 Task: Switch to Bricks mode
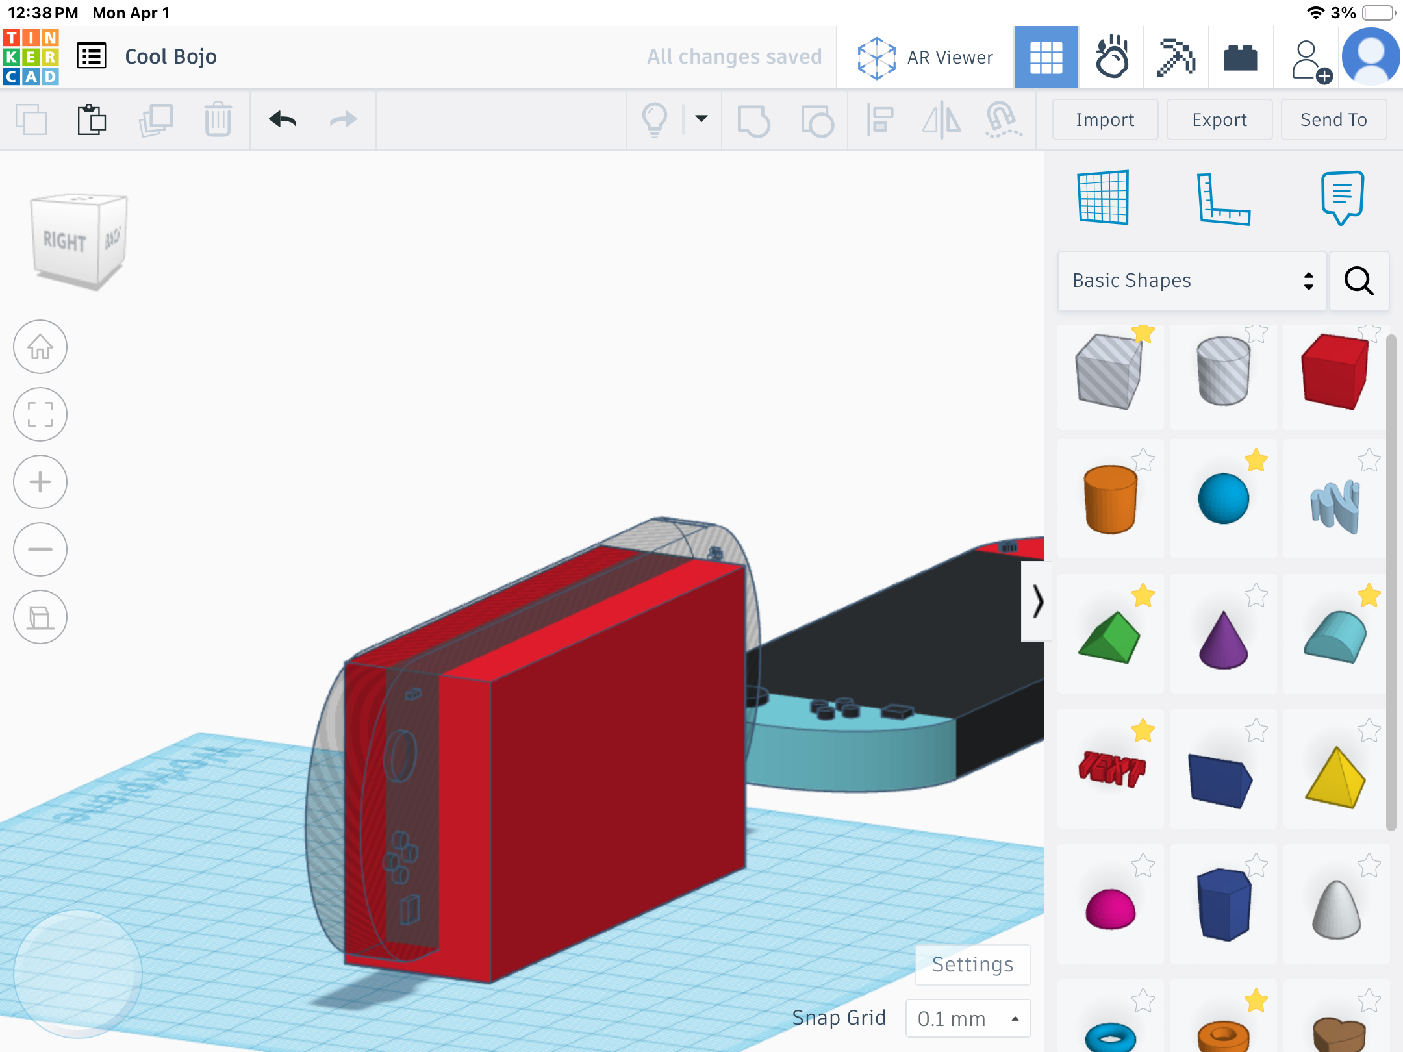pos(1240,58)
